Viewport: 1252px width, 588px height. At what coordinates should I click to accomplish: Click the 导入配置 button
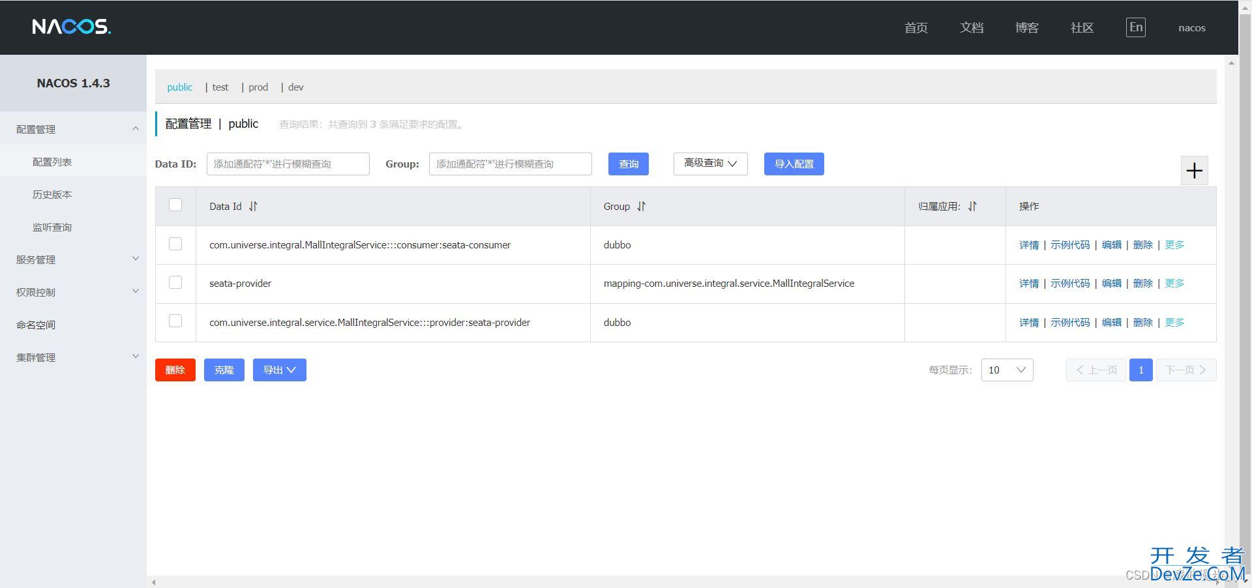pos(794,164)
